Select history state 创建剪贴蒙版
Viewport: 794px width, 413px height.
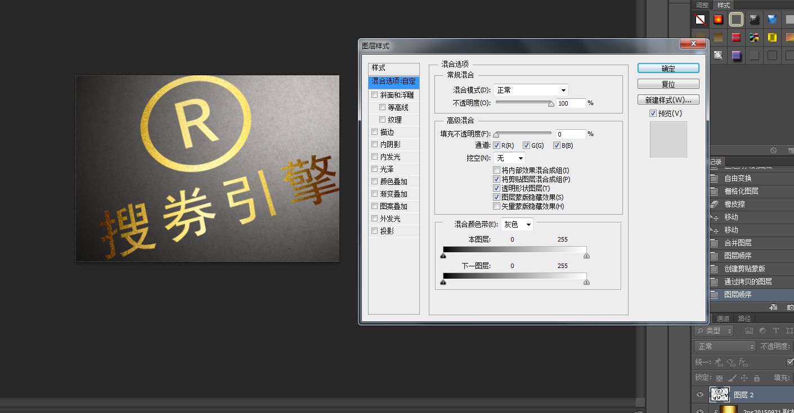tap(752, 269)
